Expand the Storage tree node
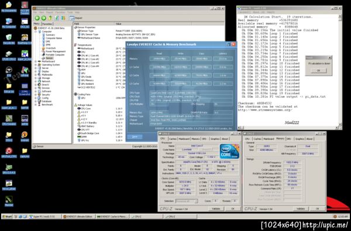Viewport: 351px width, 231px height. pyautogui.click(x=36, y=78)
